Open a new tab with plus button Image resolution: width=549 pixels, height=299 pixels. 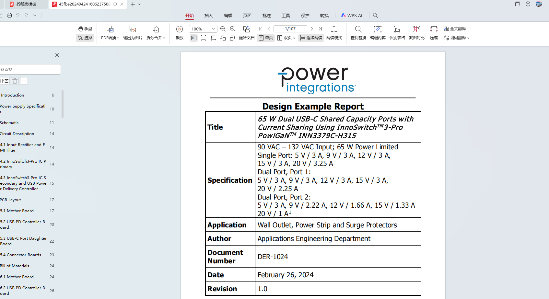(133, 4)
